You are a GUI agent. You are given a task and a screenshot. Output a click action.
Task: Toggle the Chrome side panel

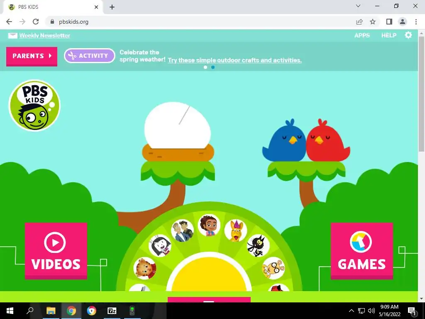point(389,22)
